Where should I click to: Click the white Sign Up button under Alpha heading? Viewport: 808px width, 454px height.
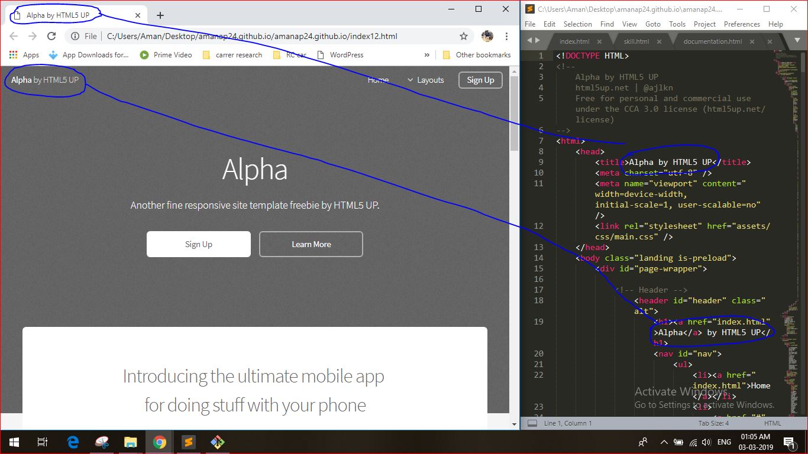point(199,244)
